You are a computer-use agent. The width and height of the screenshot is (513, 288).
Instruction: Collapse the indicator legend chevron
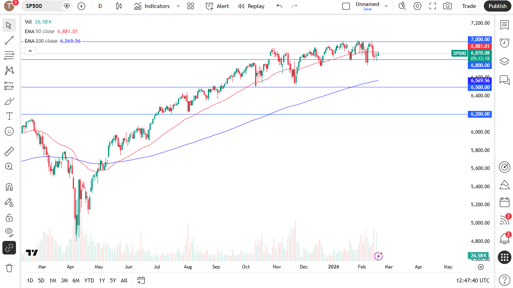[30, 51]
